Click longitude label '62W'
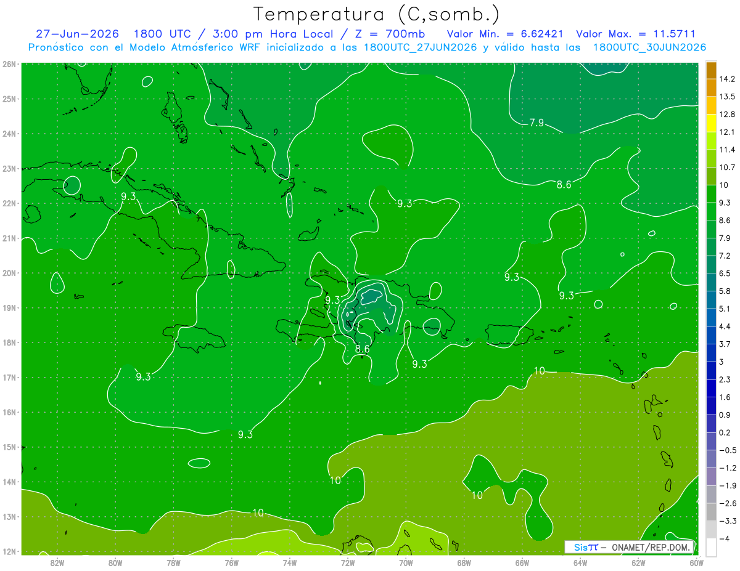The image size is (740, 571). pyautogui.click(x=638, y=562)
